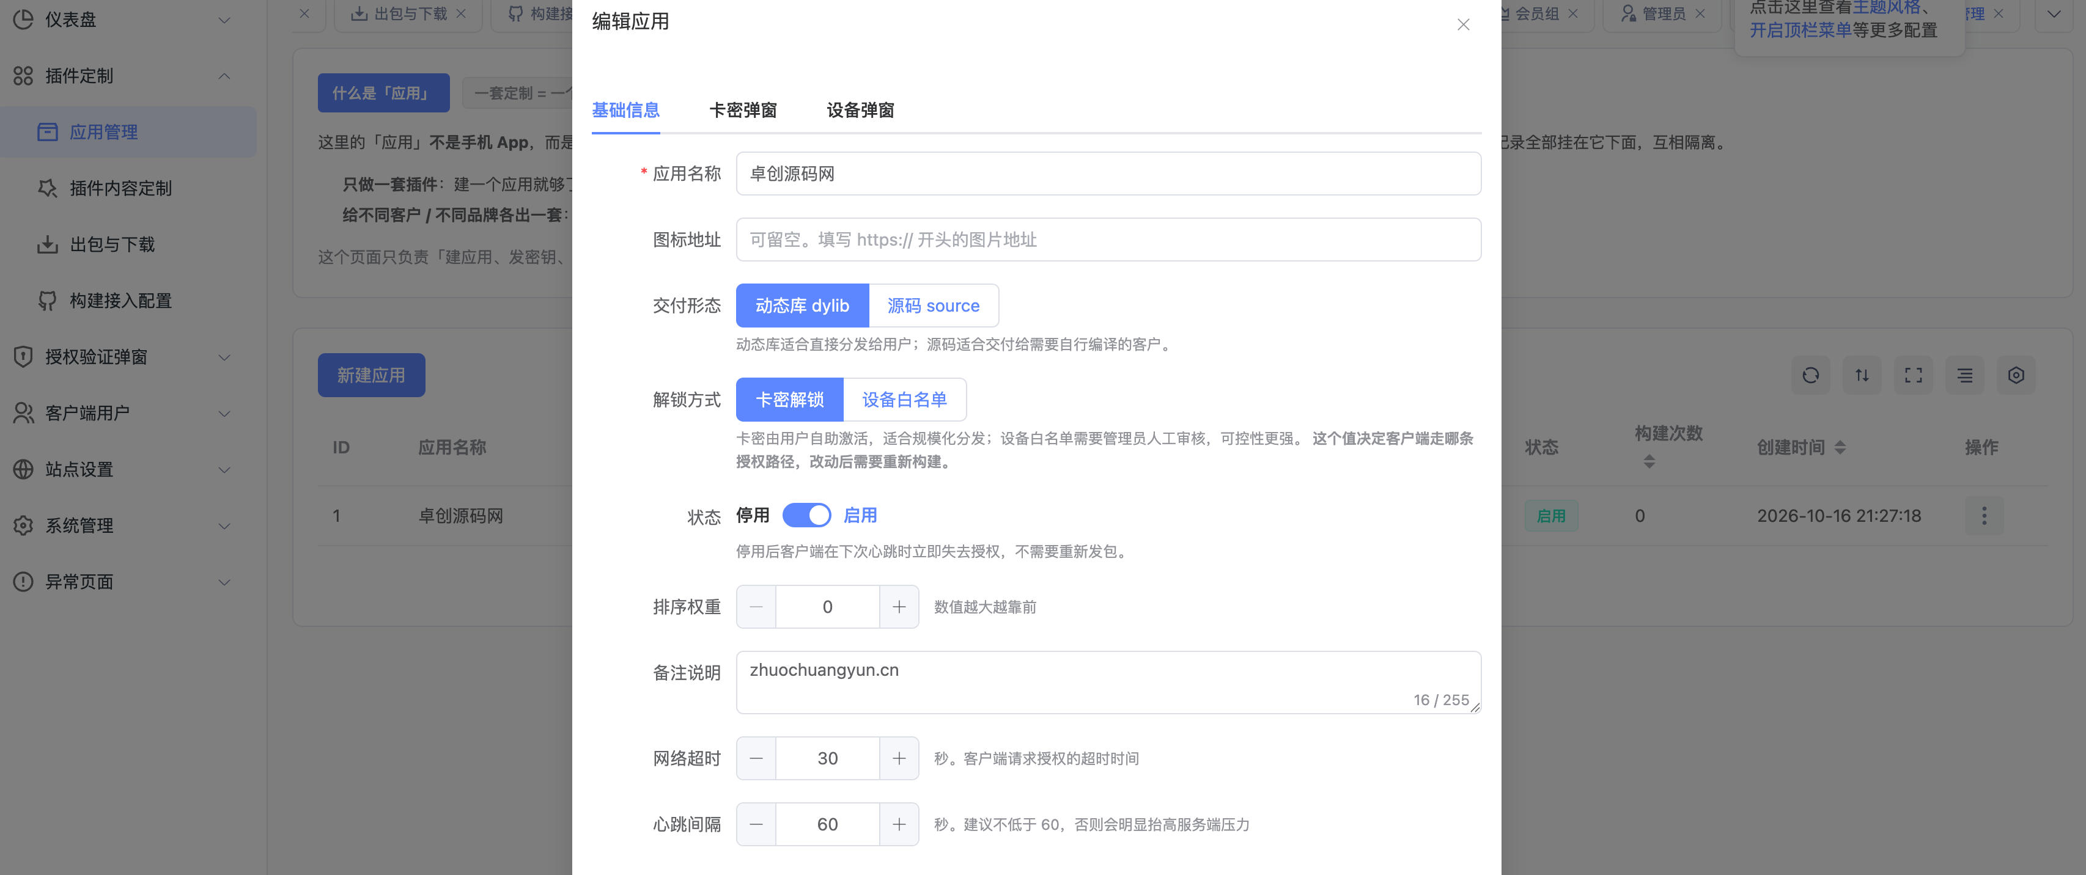
Task: Toggle the 状态 enable switch
Action: [806, 515]
